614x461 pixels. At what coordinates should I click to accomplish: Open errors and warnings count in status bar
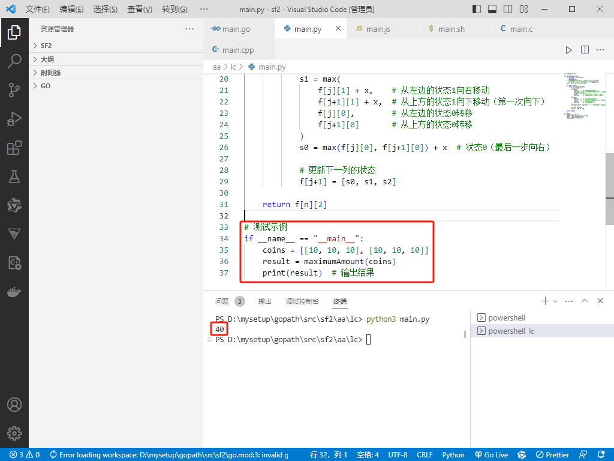coord(24,455)
